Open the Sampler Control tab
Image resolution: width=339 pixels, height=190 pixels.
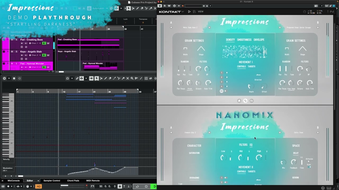pos(52,181)
